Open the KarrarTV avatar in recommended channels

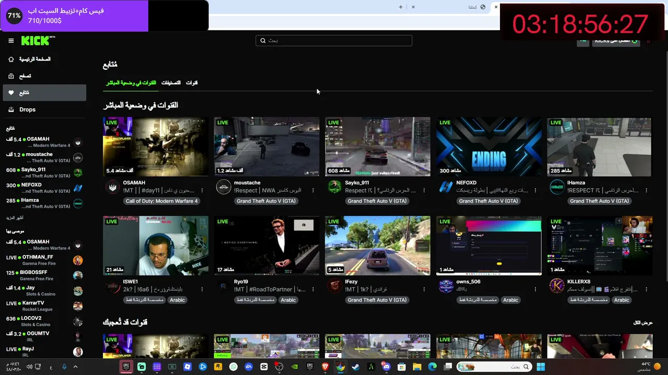point(78,306)
